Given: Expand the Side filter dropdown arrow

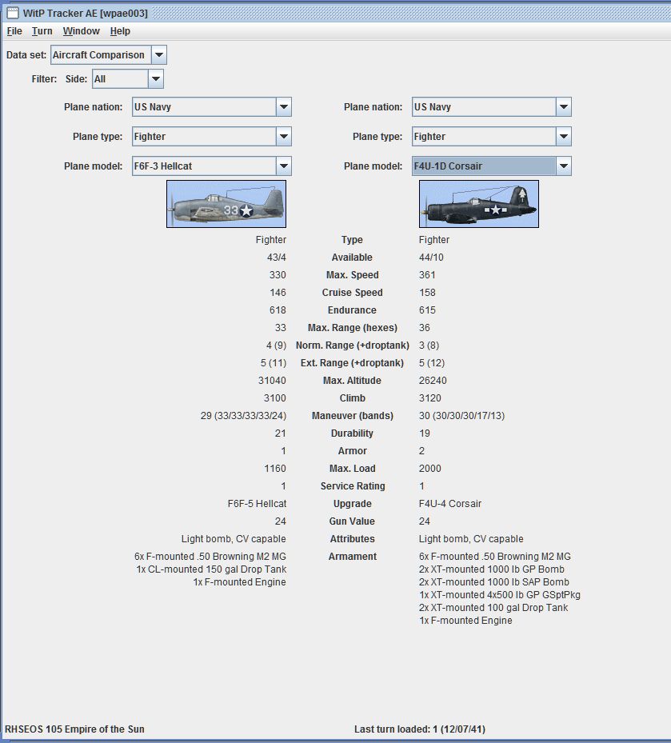Looking at the screenshot, I should (x=156, y=79).
